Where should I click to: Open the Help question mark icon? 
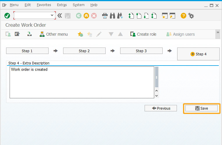183,16
